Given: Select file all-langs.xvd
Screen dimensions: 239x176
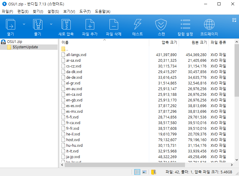Looking at the screenshot, I should 76,55.
